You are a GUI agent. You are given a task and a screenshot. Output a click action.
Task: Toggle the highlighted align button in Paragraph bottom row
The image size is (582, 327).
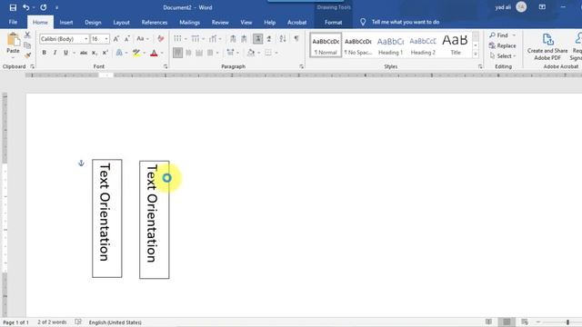pos(178,53)
